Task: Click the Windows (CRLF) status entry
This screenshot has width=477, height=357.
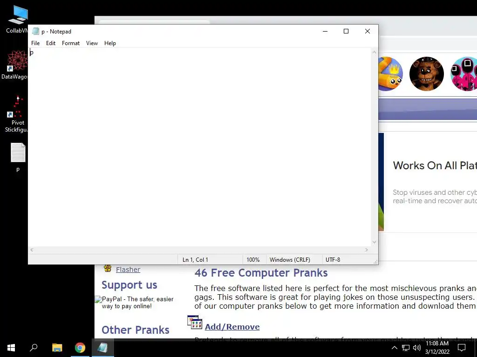Action: coord(290,259)
